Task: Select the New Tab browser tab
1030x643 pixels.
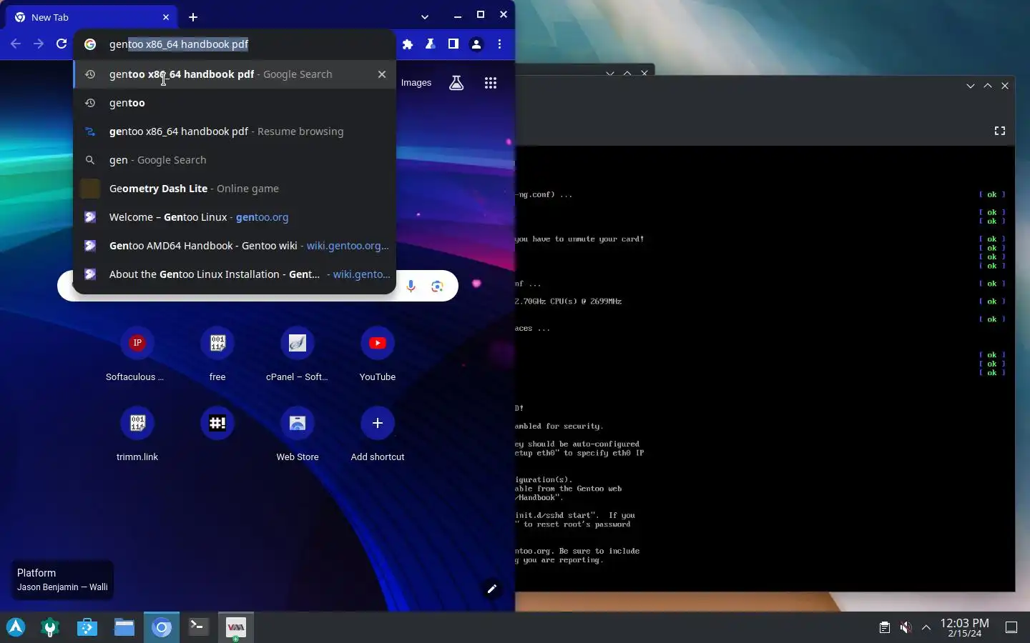Action: pos(92,17)
